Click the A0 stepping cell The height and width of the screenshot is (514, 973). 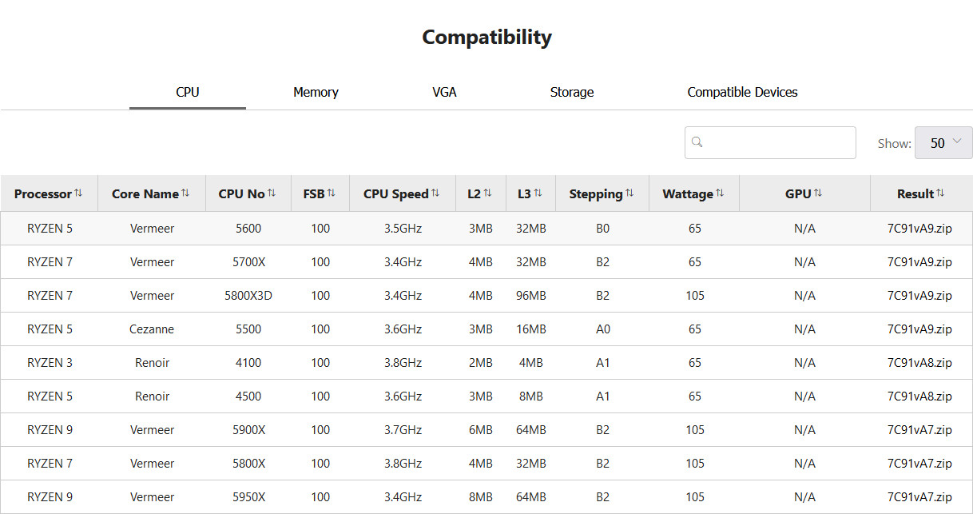pyautogui.click(x=602, y=329)
